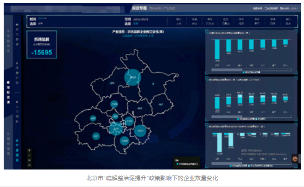This screenshot has width=304, height=187.
Task: Click the -647 bubble on western district
Action: click(93, 119)
